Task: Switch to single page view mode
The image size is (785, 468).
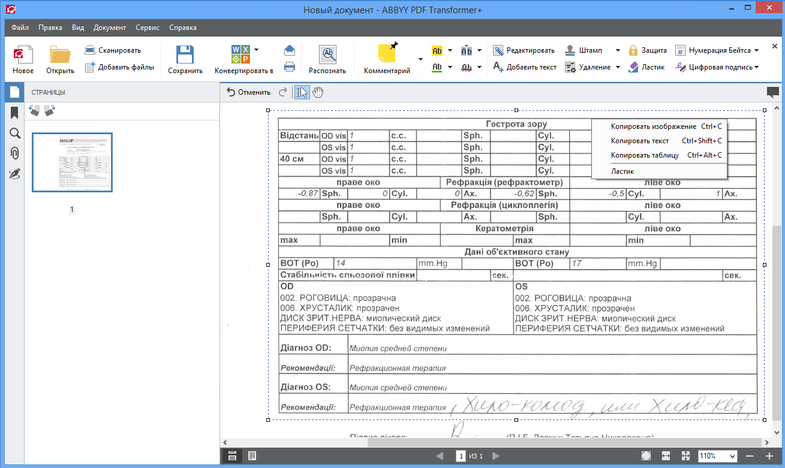Action: point(252,456)
